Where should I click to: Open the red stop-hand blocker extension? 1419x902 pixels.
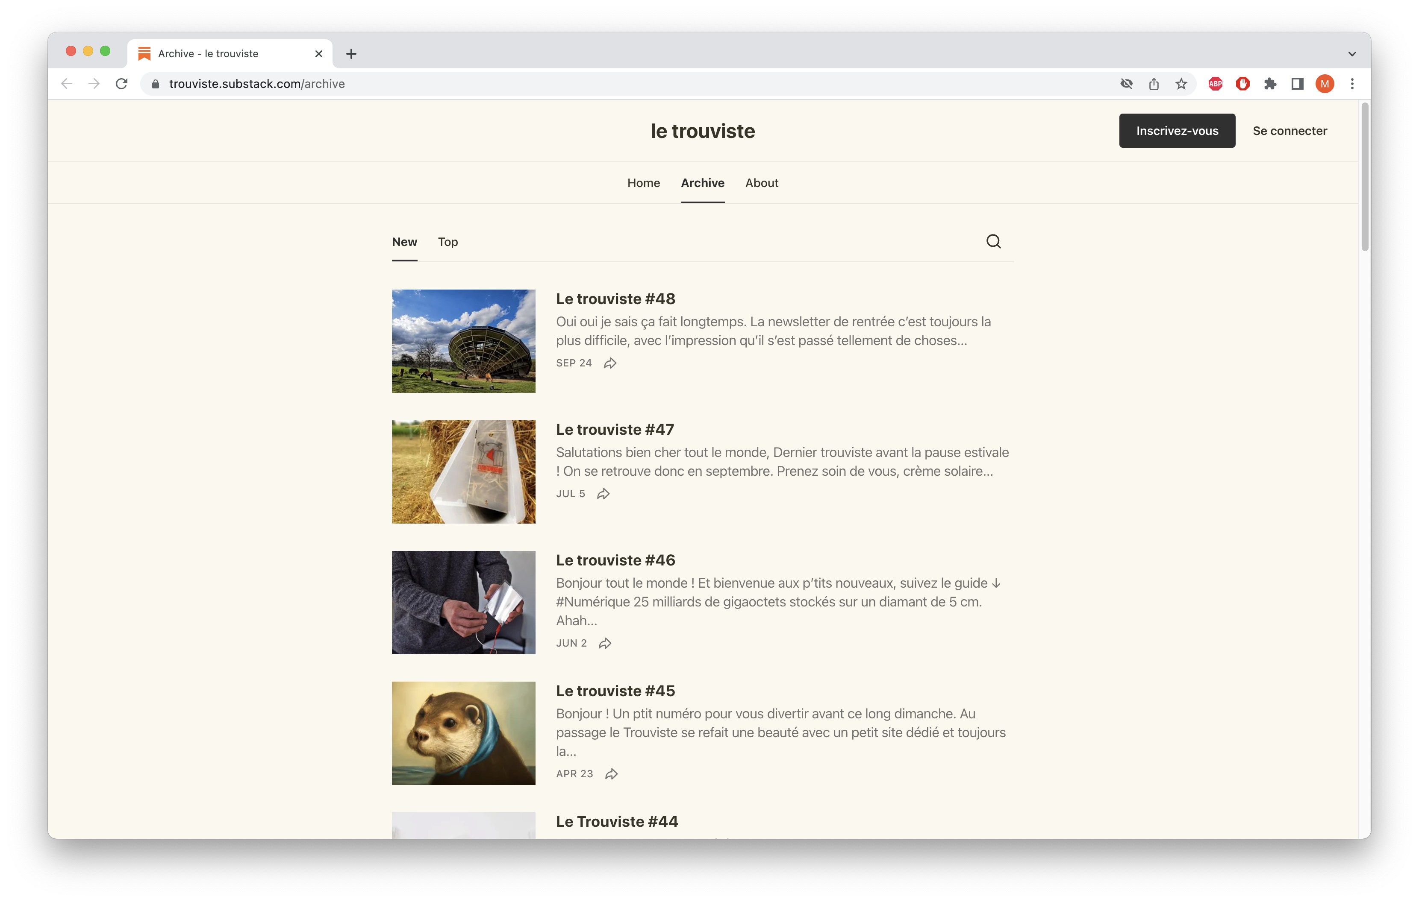[1243, 84]
